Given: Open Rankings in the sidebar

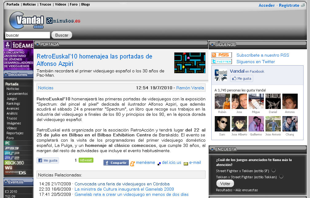Looking at the screenshot, I should click(x=13, y=103).
